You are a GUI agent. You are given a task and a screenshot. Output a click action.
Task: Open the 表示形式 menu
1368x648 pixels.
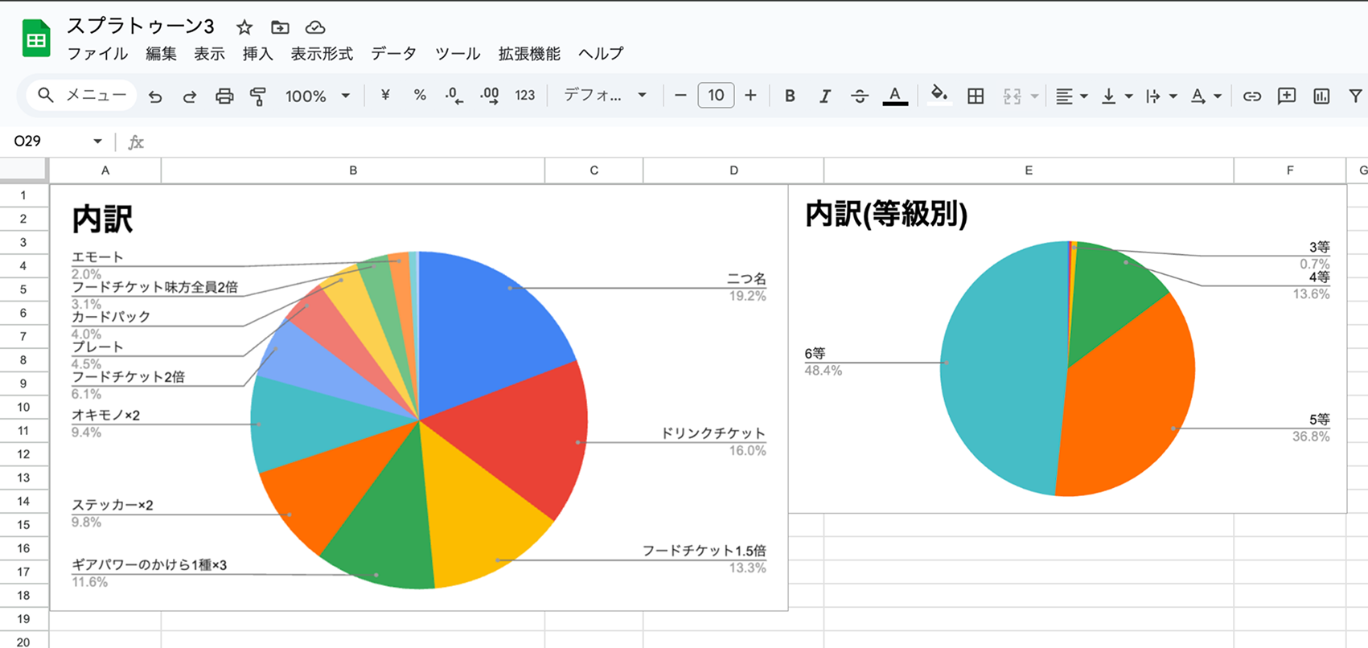322,54
